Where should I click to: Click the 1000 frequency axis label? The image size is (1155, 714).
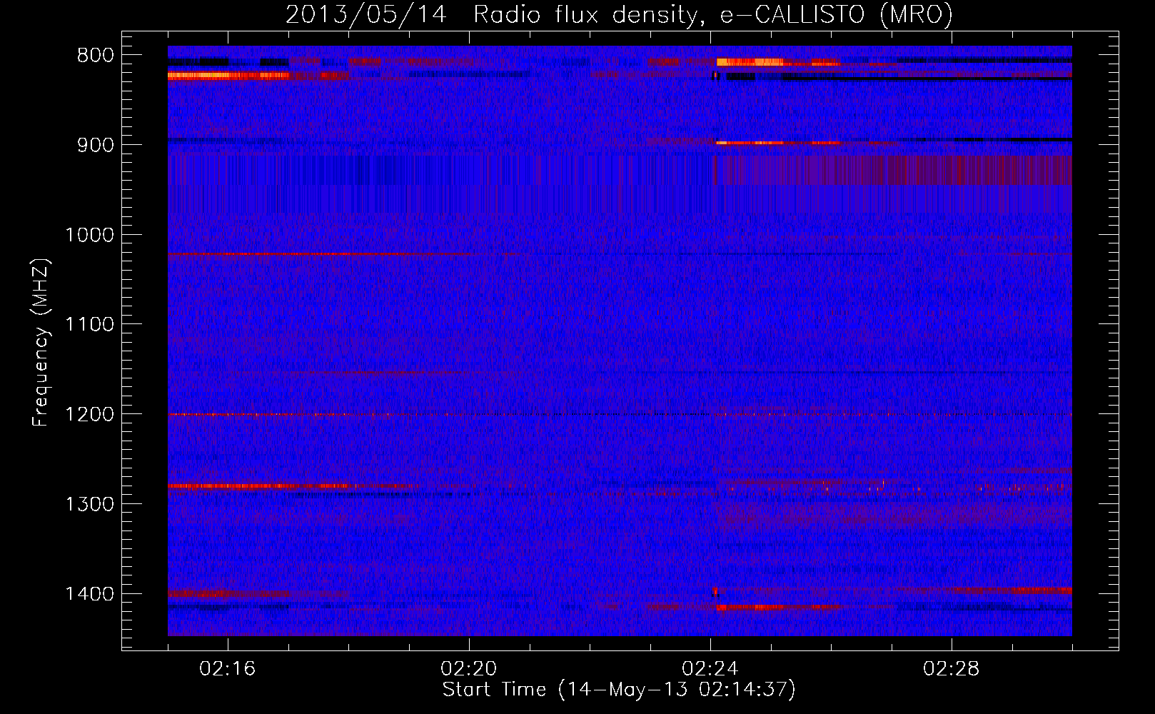89,235
